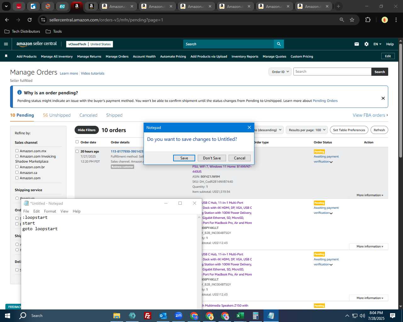Focus the Seller Central top search box
The image size is (403, 322).
(229, 44)
